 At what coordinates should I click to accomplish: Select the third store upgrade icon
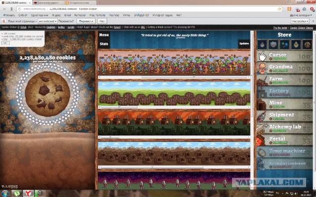[x=284, y=45]
